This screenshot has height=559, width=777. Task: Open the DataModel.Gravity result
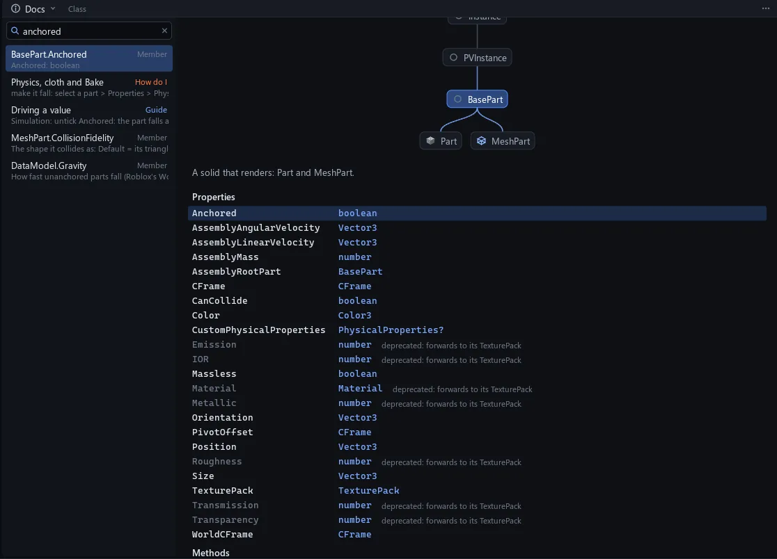89,170
